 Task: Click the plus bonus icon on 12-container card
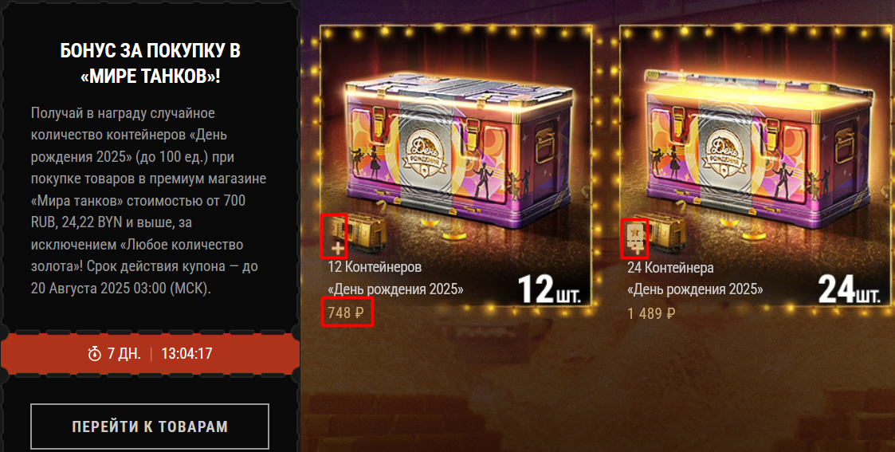point(334,236)
